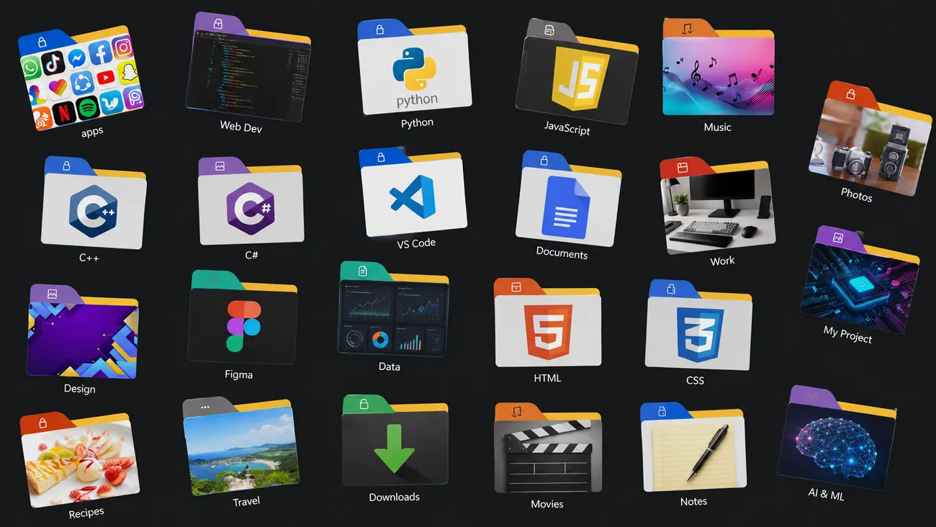Highlight the "Recipes" folder label
This screenshot has width=936, height=527.
[x=86, y=513]
